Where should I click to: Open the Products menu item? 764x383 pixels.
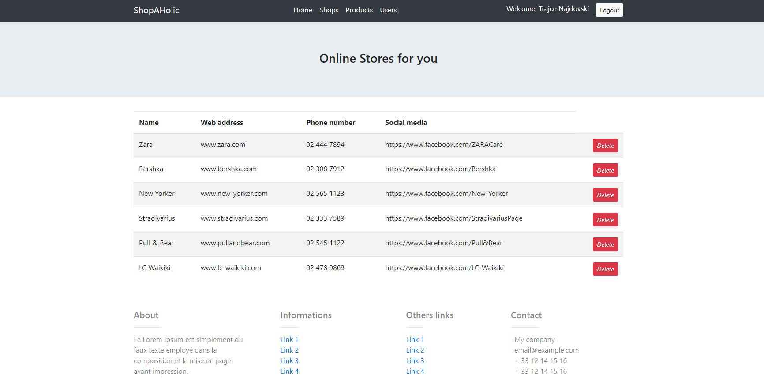coord(359,10)
